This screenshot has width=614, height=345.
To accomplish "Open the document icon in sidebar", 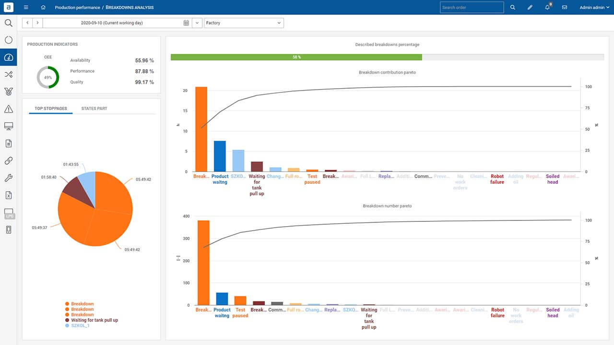I will pyautogui.click(x=8, y=144).
